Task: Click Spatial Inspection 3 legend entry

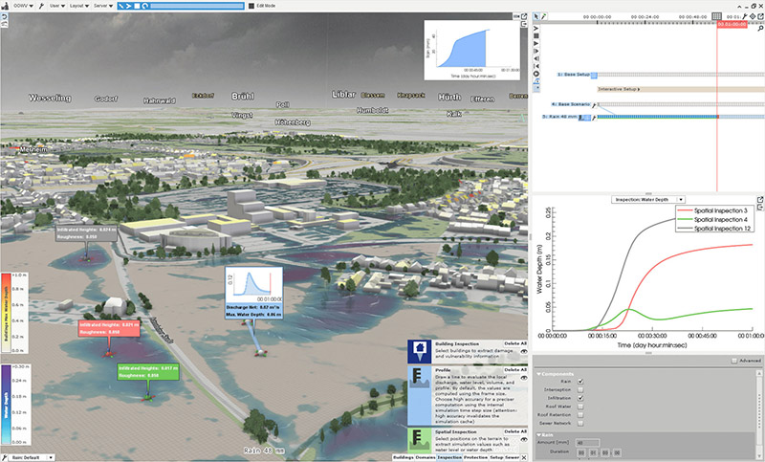Action: (712, 210)
